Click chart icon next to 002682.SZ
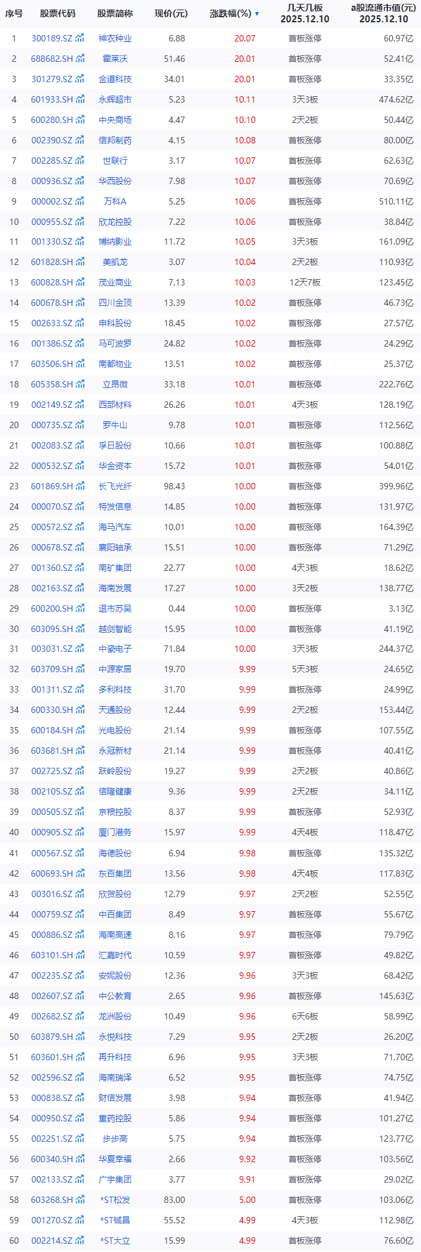 (80, 1016)
